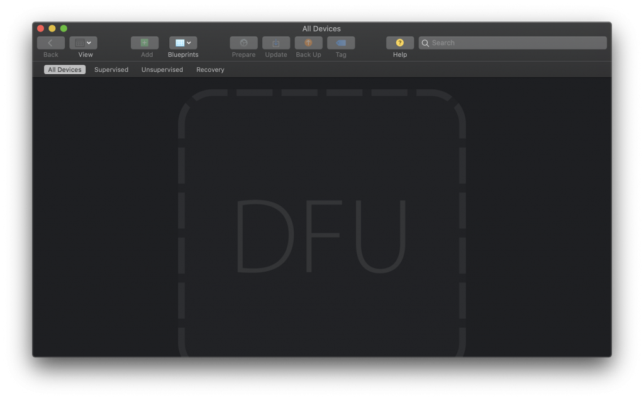Click the View layout icon

(80, 42)
